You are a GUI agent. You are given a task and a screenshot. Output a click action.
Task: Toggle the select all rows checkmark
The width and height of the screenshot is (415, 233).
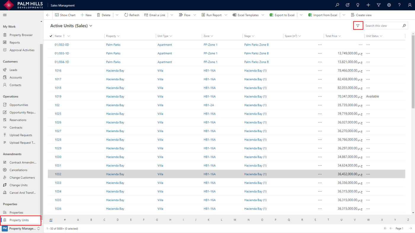coord(51,36)
